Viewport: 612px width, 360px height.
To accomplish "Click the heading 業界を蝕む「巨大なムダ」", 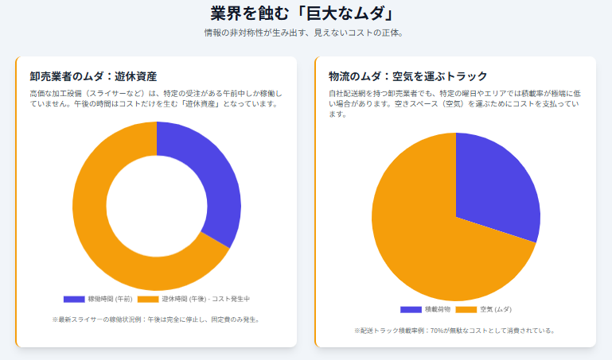I will click(x=306, y=14).
